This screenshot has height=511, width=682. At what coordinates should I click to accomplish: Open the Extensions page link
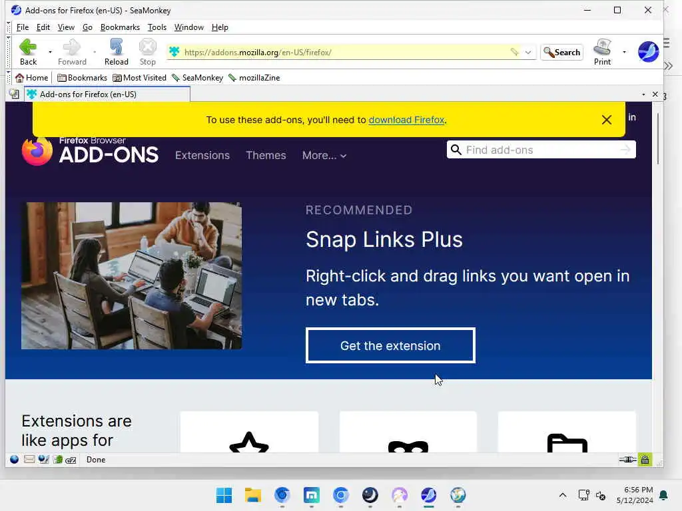coord(202,155)
